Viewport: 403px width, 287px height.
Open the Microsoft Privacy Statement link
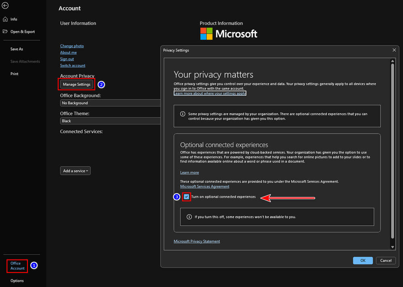tap(197, 241)
